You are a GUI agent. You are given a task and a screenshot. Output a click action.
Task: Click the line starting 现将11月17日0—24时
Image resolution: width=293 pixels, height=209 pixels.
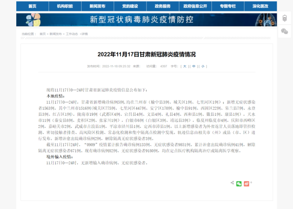[97, 90]
